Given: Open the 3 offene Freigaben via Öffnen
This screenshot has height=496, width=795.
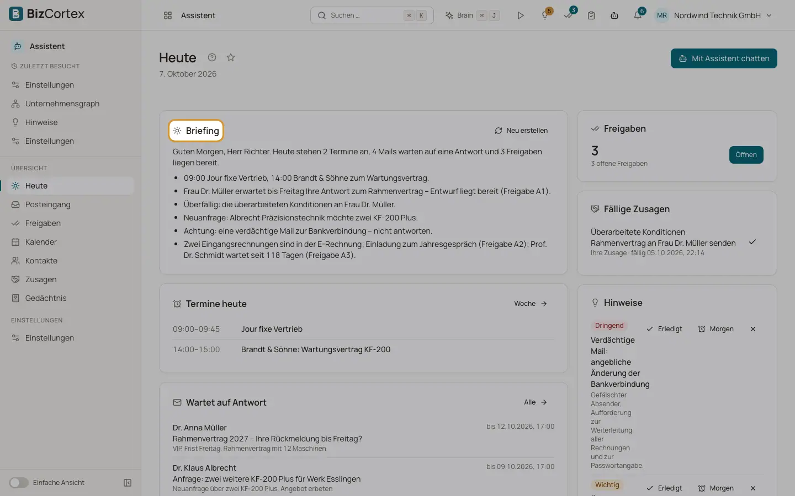Looking at the screenshot, I should (x=746, y=155).
